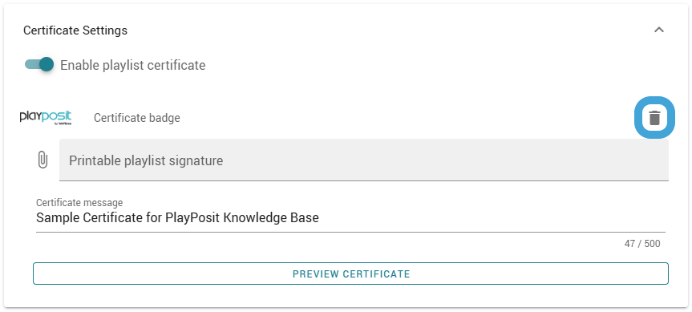Collapse Certificate Settings using the chevron arrow

tap(659, 30)
